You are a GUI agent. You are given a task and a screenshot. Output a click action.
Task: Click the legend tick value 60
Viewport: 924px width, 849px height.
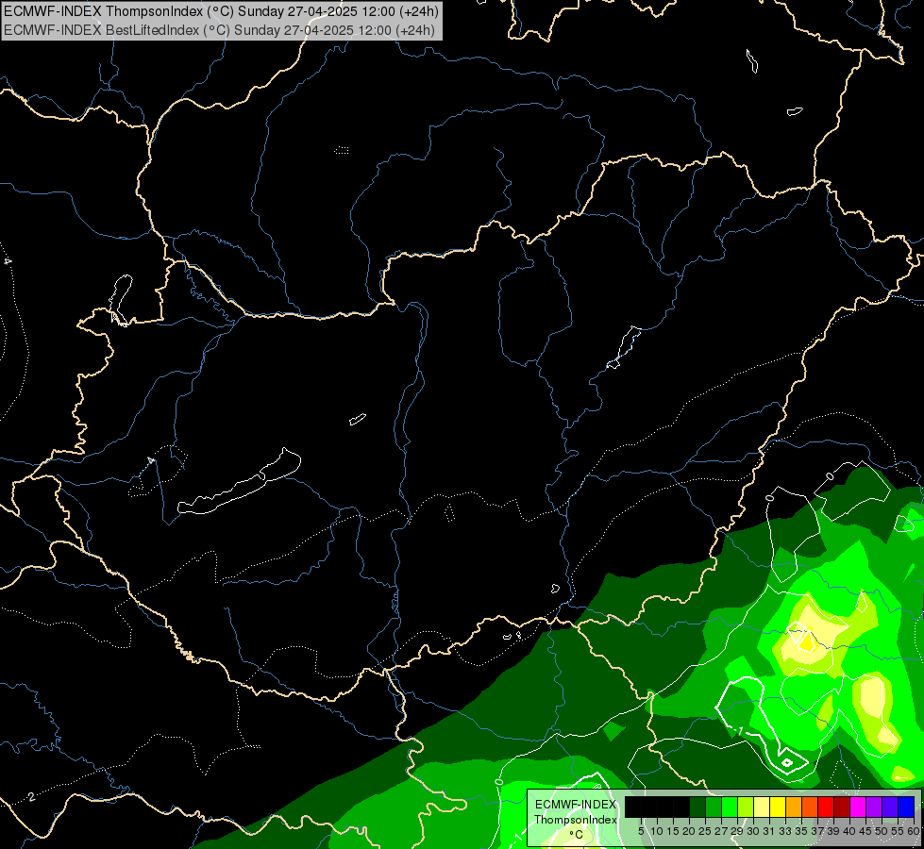[914, 831]
